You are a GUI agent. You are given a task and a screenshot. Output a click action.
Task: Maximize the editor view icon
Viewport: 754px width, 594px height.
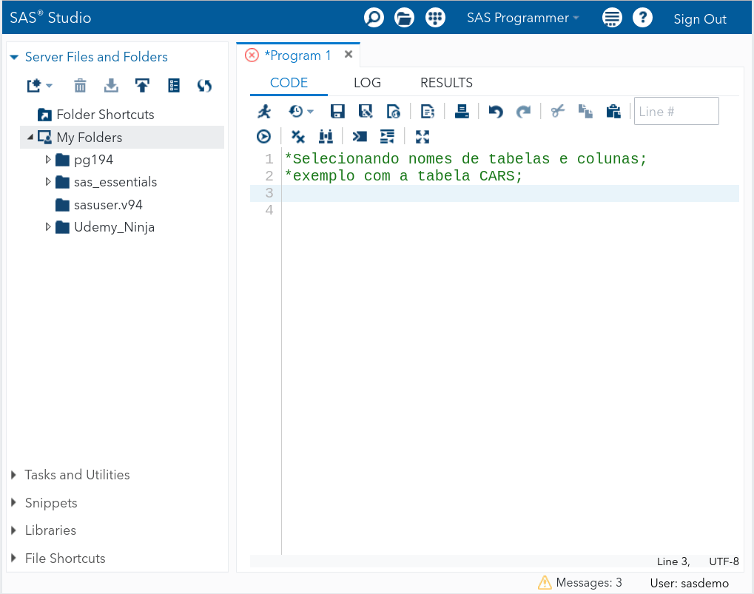tap(423, 137)
